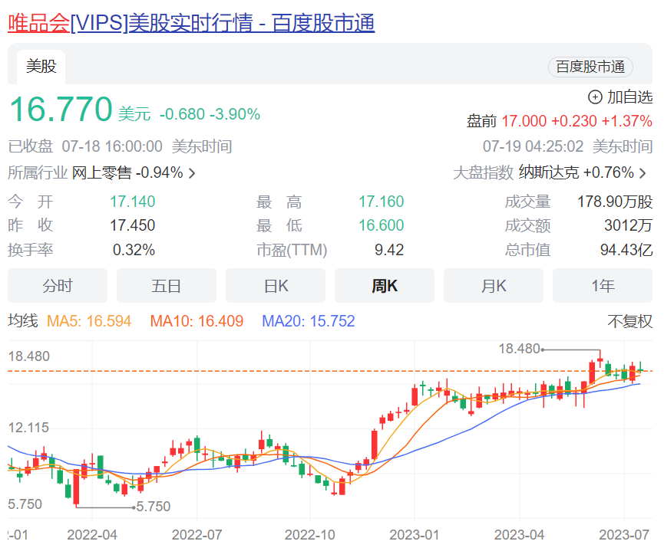This screenshot has height=548, width=664.
Task: Click the 2023-04 date label on chart axis
Action: tap(519, 535)
